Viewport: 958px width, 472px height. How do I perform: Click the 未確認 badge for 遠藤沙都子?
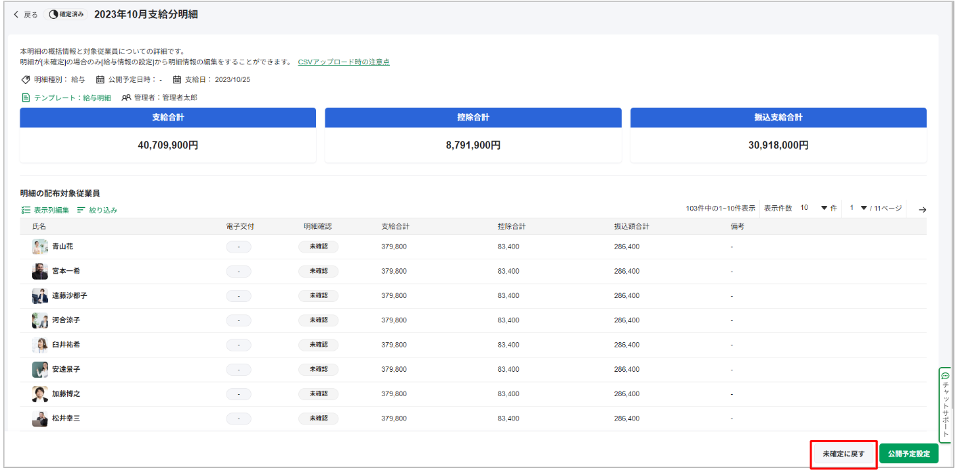(x=318, y=296)
